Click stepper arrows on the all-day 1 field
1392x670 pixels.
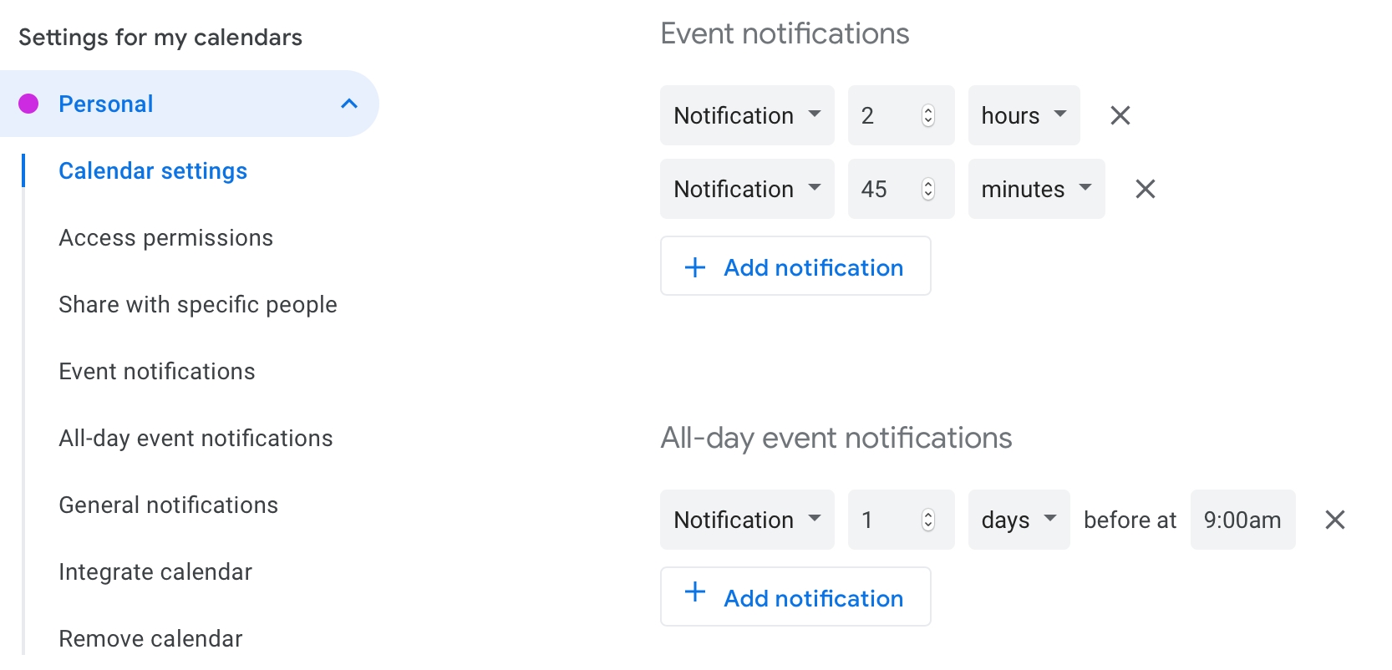click(927, 520)
